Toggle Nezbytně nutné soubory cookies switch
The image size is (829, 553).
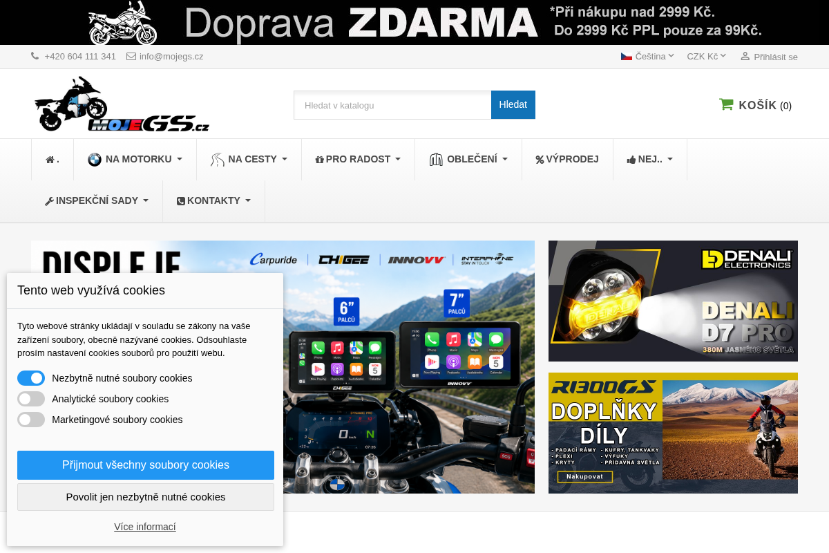pyautogui.click(x=31, y=378)
